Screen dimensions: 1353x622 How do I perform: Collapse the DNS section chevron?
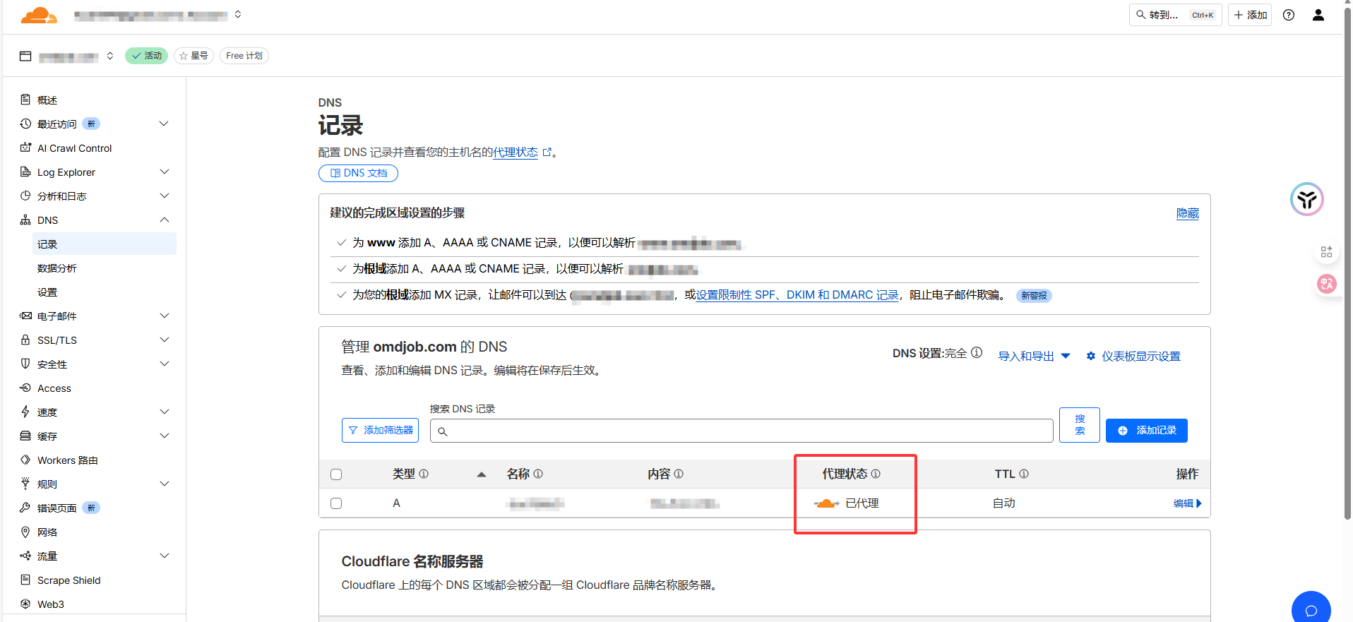(x=165, y=220)
